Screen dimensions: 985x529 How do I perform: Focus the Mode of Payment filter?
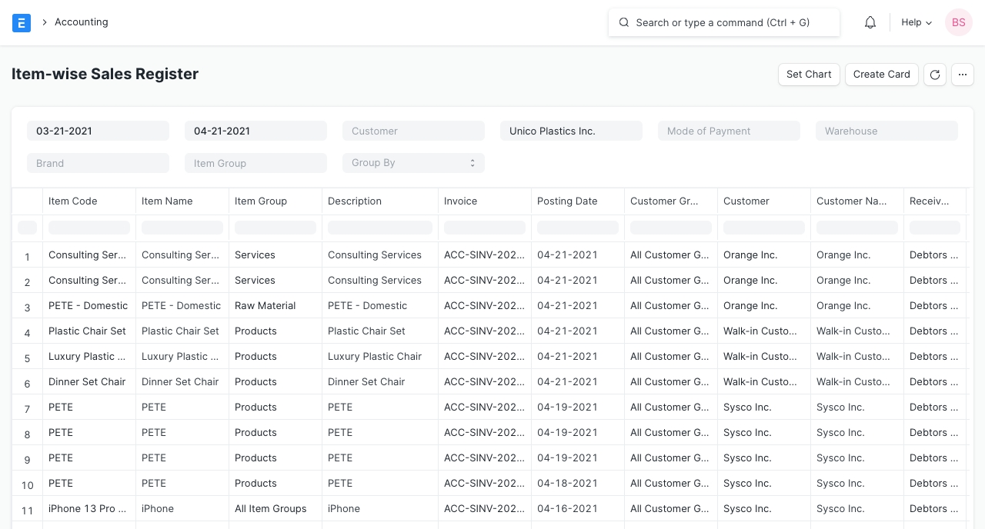729,131
